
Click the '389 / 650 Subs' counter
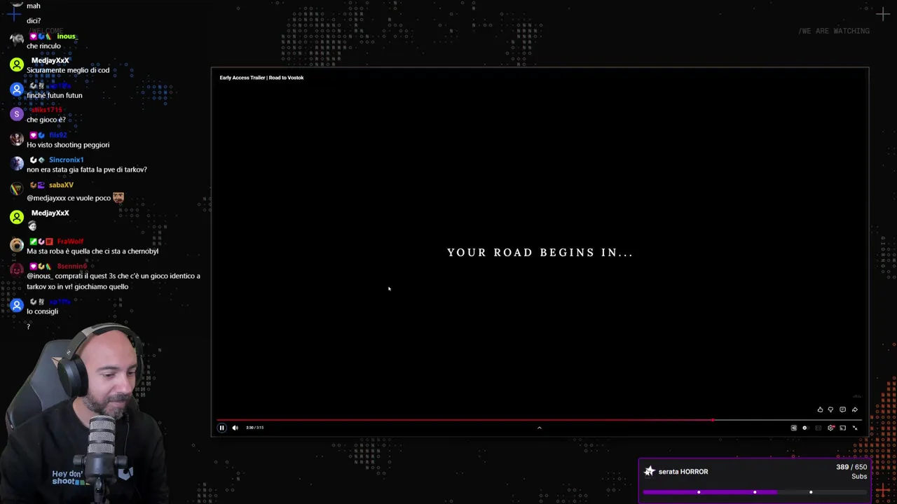[x=851, y=471]
